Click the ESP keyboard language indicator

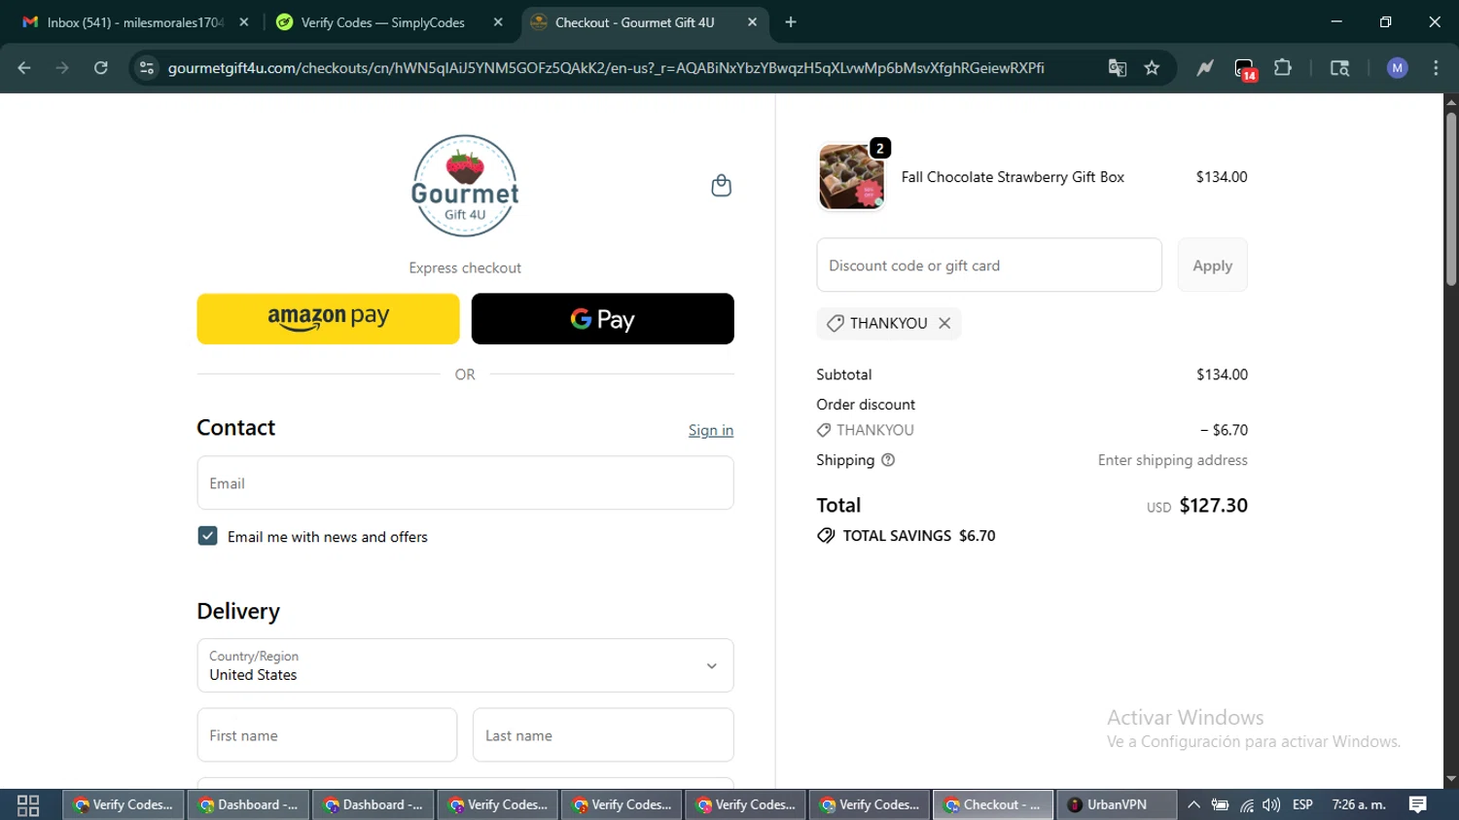click(1302, 804)
